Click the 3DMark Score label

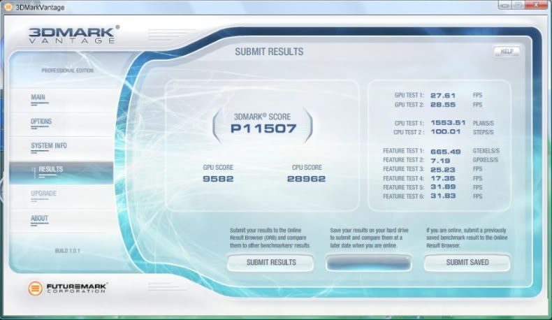pos(262,117)
